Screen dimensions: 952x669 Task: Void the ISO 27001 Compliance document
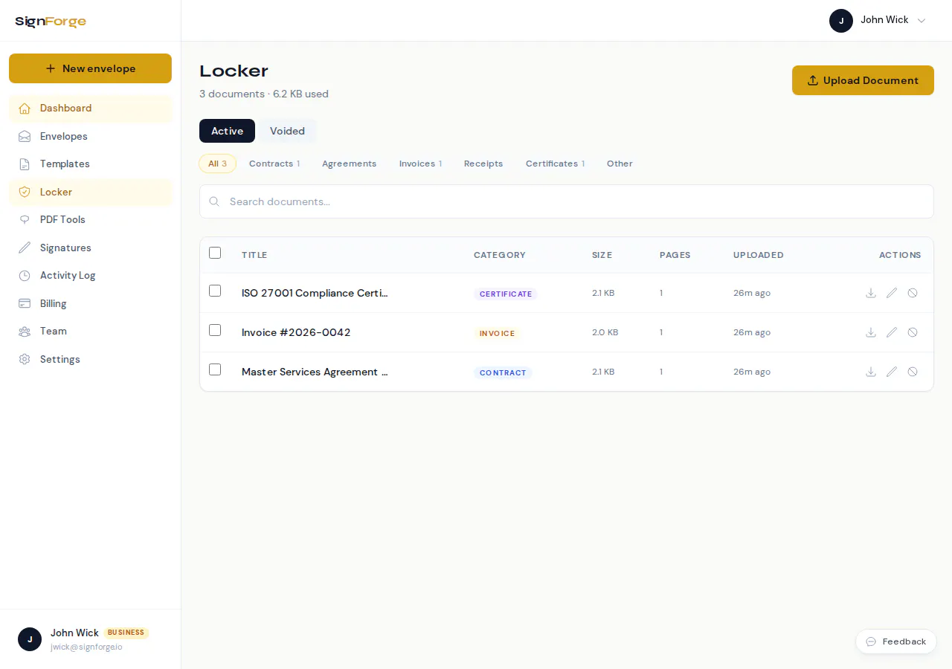tap(913, 293)
